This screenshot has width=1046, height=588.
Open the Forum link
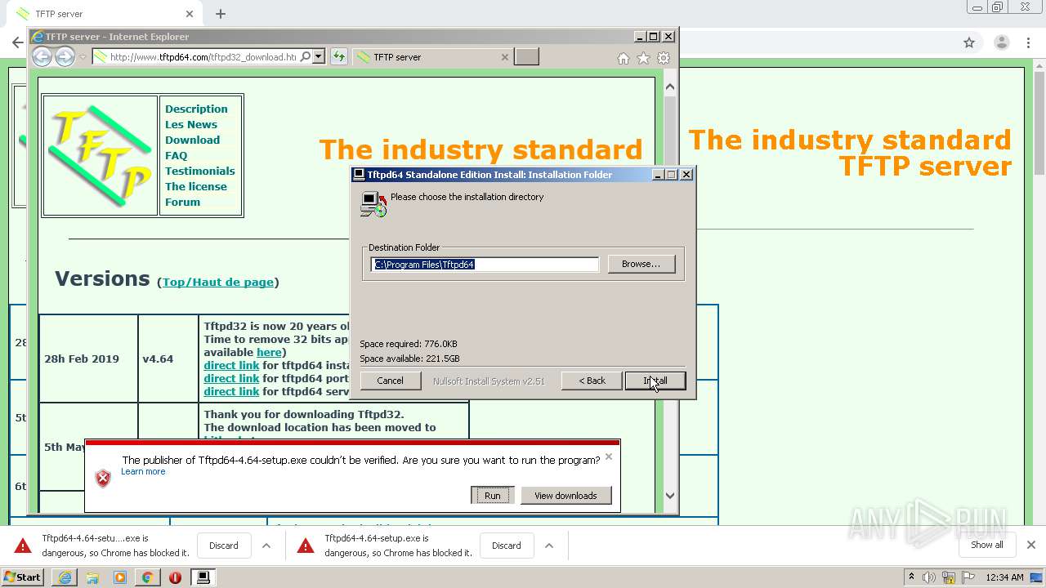click(x=182, y=202)
